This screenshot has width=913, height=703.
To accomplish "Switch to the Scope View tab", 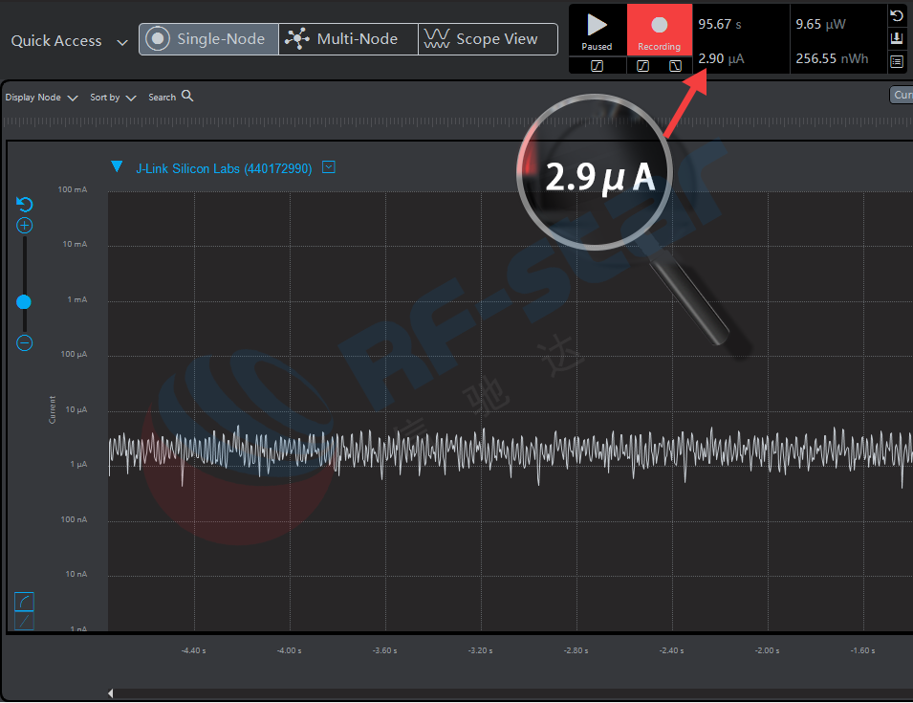I will (488, 39).
